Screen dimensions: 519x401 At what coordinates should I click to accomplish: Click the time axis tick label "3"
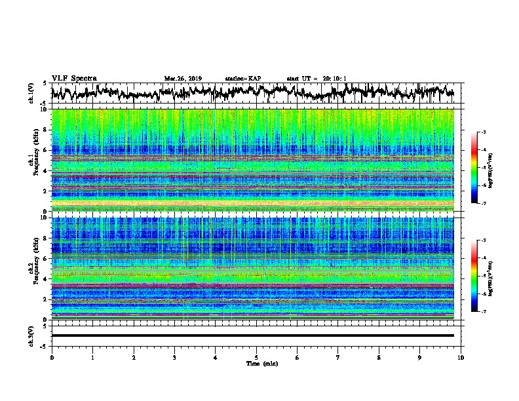(x=174, y=358)
